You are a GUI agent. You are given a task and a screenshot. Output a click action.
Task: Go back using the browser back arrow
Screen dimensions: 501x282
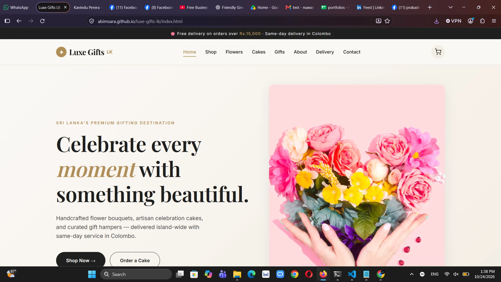click(19, 21)
